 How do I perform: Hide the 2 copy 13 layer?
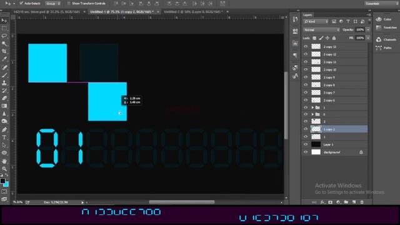coord(306,46)
